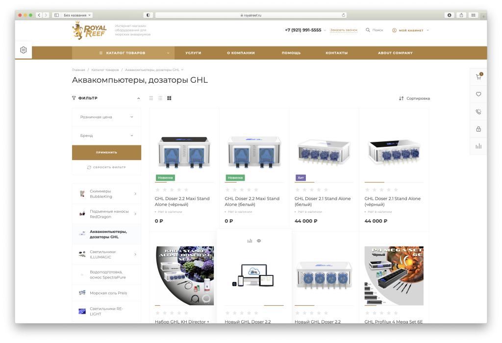Viewport: 502px width, 343px height.
Task: Open the Сортировка sorting dropdown
Action: point(414,98)
